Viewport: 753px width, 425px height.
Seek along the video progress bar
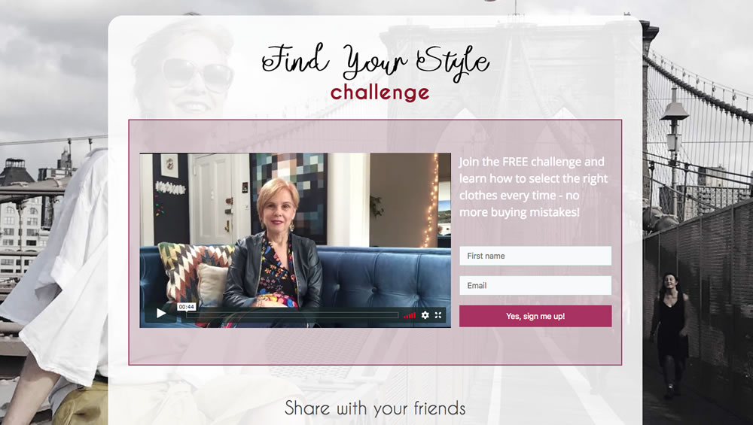pos(292,315)
